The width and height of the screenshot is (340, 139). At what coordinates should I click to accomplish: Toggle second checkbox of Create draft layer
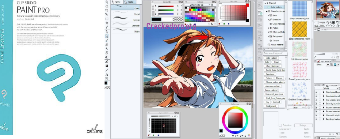(x=320, y=92)
